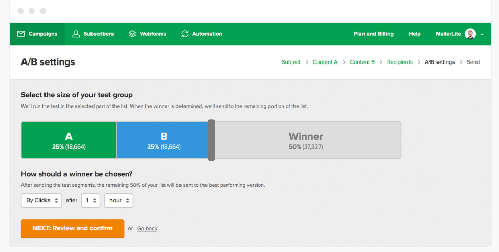
Task: Expand the hour time unit dropdown
Action: [x=119, y=200]
